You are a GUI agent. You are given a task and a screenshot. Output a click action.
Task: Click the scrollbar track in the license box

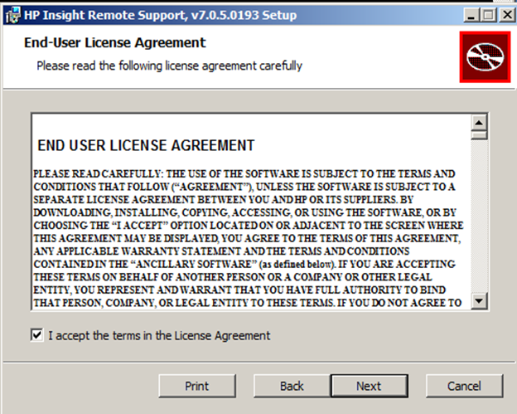coord(479,217)
